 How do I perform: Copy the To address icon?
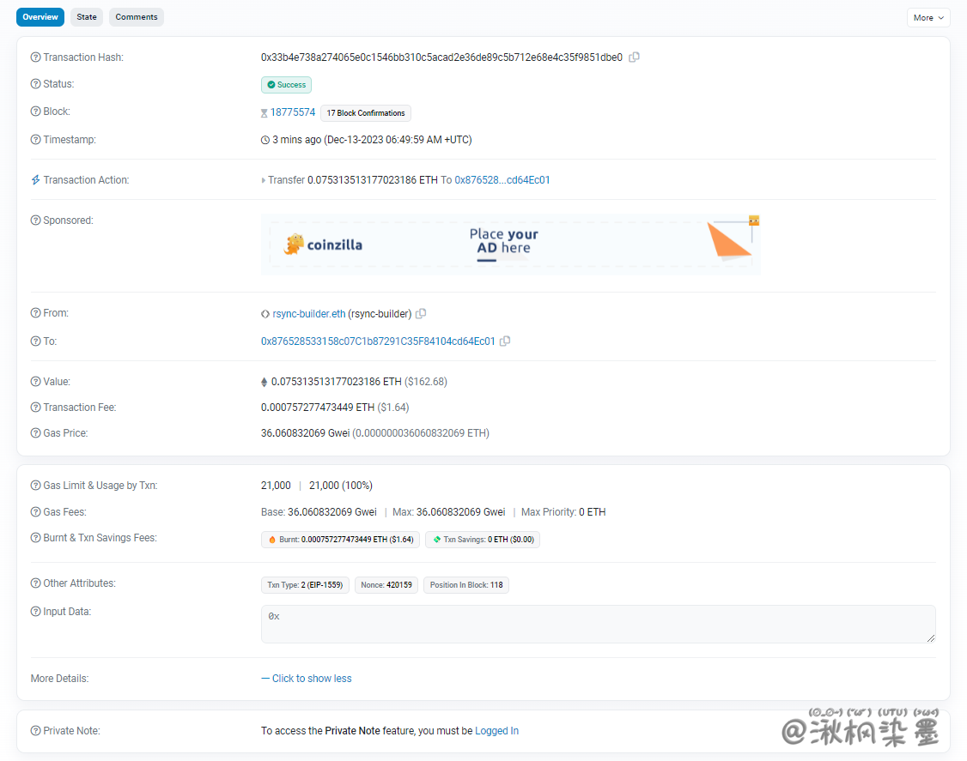point(505,341)
